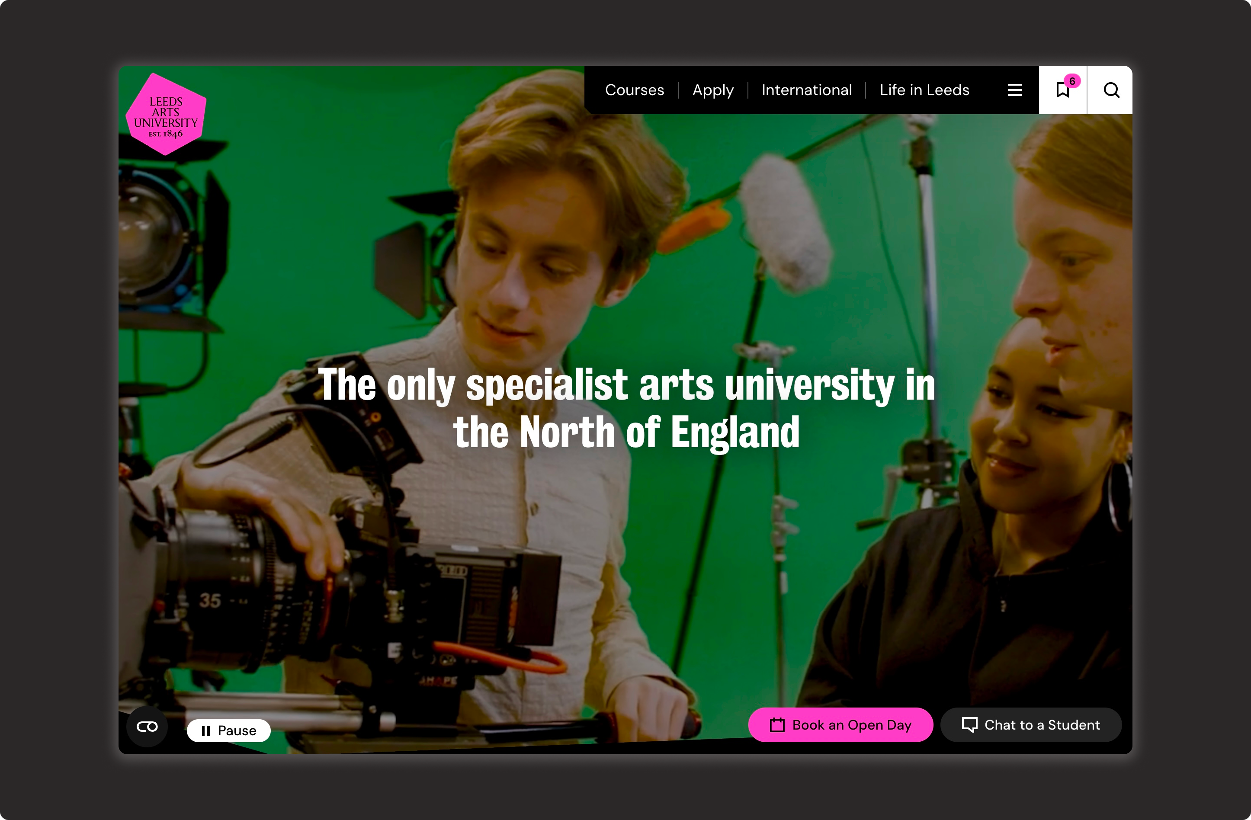Click the Leeds Arts University logo
This screenshot has height=820, width=1251.
(166, 115)
